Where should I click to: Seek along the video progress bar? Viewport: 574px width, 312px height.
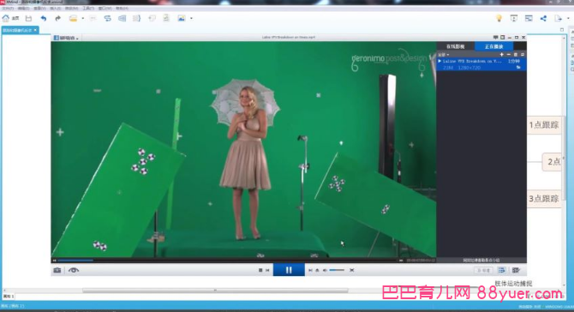(227, 261)
